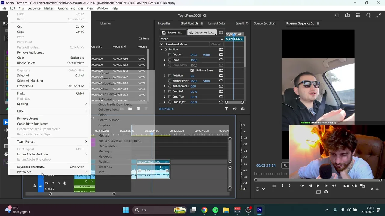Go to Out point in Program monitor
The image size is (385, 216).
[x=334, y=186]
